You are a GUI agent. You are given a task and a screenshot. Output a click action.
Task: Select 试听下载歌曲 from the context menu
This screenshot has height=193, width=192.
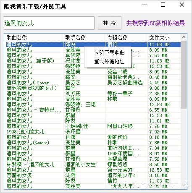point(109,52)
